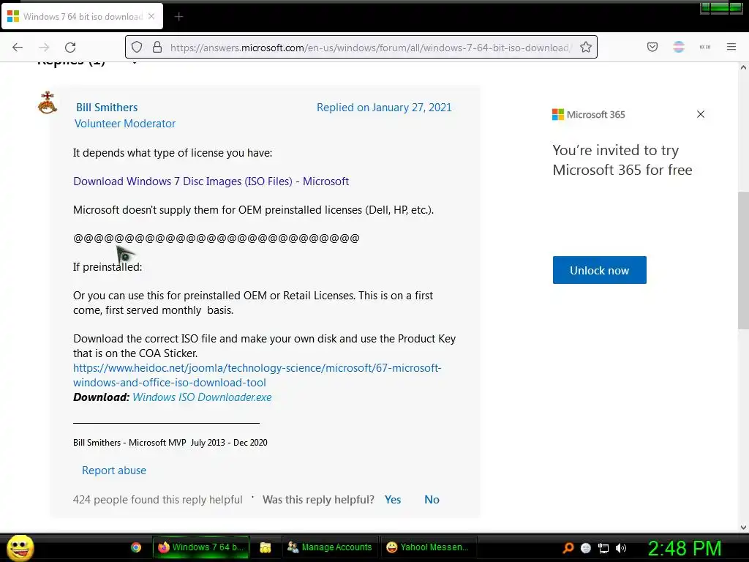Image resolution: width=749 pixels, height=562 pixels.
Task: Switch to the Firefox taskbar window
Action: 201,547
